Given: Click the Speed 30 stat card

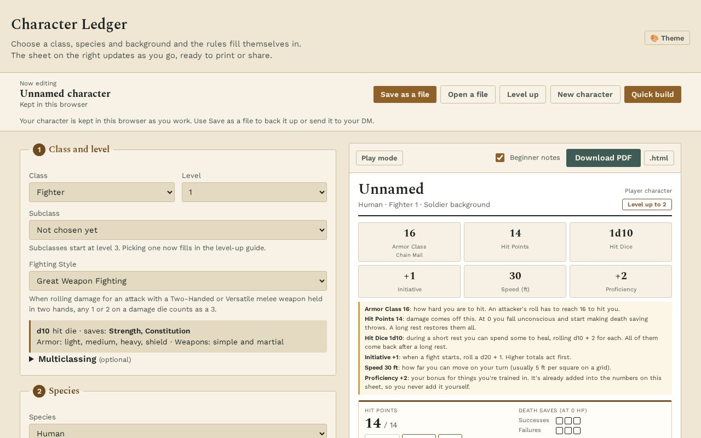Looking at the screenshot, I should click(515, 281).
